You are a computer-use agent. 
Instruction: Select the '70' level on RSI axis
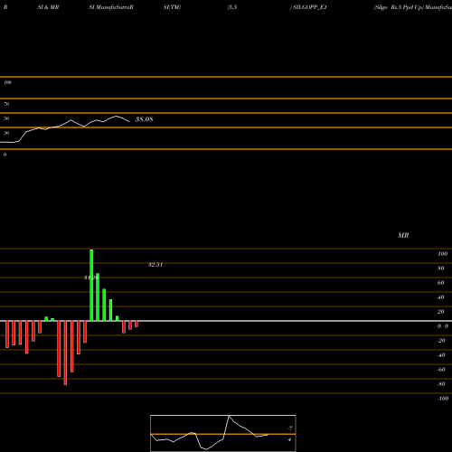coord(6,104)
